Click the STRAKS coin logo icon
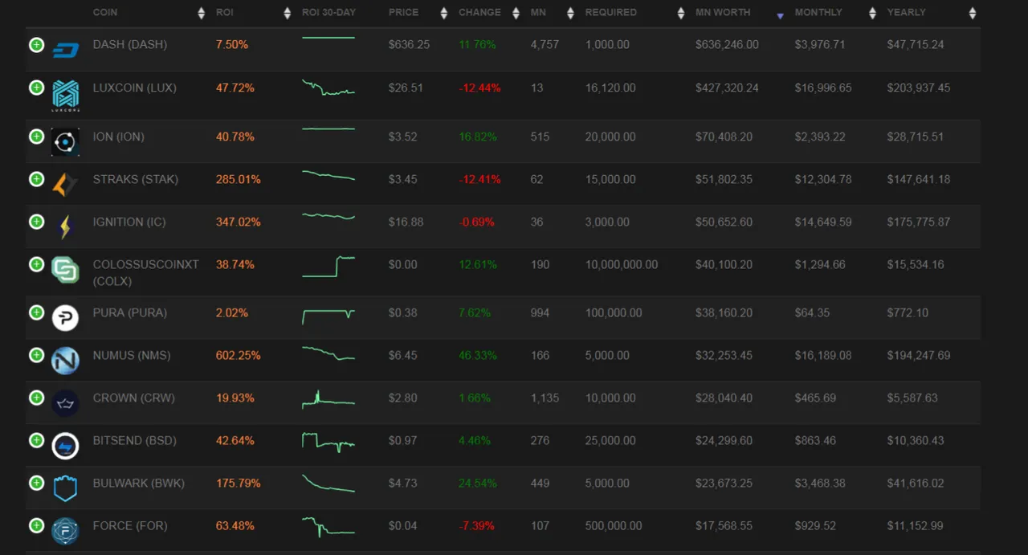1028x555 pixels. point(65,185)
